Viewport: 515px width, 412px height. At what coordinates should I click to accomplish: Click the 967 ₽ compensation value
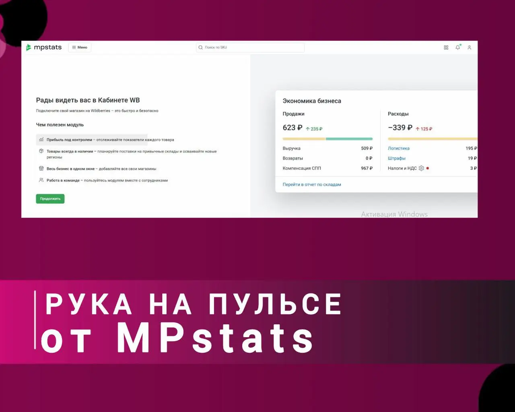click(x=367, y=168)
